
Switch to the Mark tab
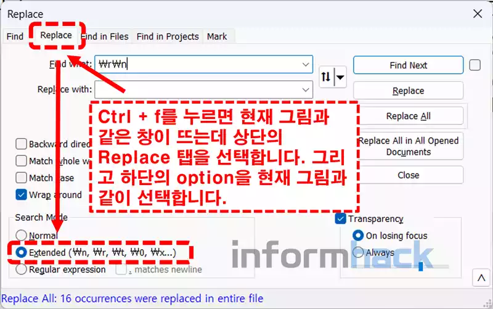pyautogui.click(x=217, y=36)
